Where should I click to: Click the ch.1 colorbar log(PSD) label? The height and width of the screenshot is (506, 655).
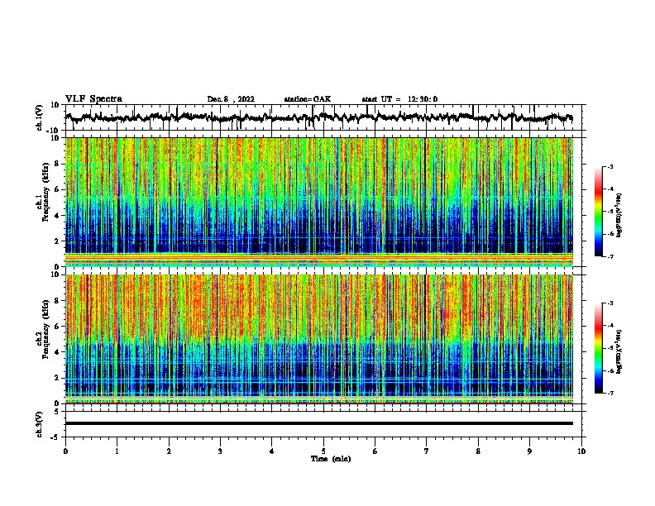click(x=619, y=216)
